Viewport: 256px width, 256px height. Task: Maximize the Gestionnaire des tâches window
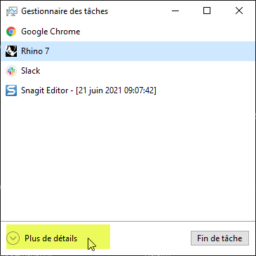[207, 11]
